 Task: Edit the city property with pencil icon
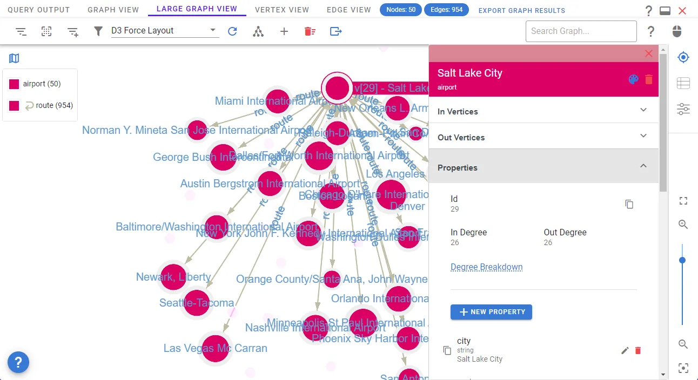click(x=625, y=350)
